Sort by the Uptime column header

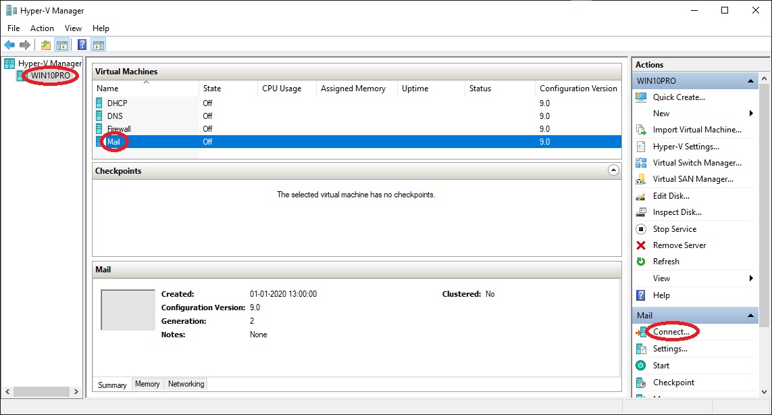pyautogui.click(x=431, y=89)
